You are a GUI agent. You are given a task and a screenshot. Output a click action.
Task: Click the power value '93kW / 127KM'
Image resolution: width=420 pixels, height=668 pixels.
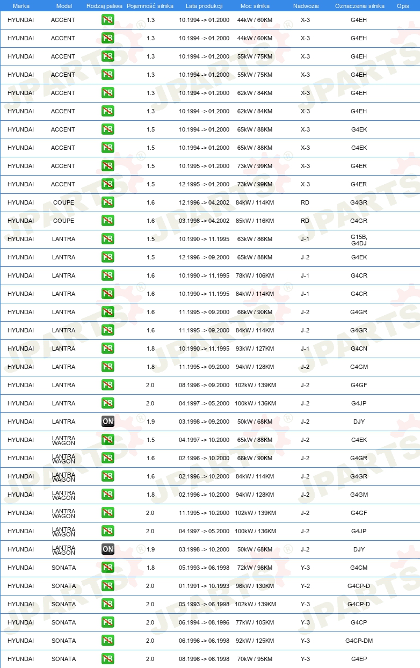[x=255, y=348]
